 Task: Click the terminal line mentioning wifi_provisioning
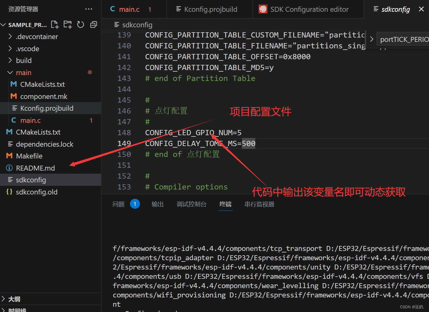[x=271, y=295]
